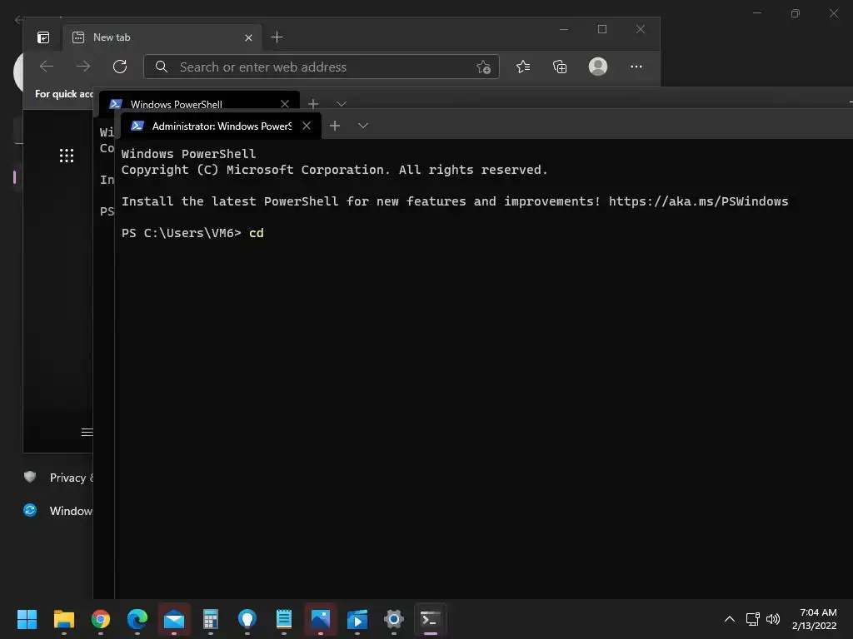853x639 pixels.
Task: Close the Edge New tab
Action: 248,37
